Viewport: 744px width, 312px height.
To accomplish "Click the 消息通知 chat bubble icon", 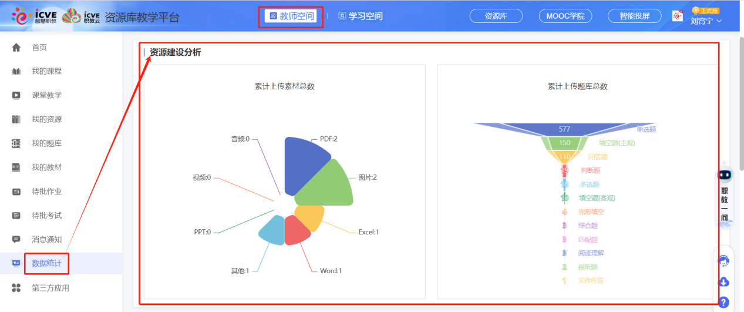I will [x=16, y=239].
